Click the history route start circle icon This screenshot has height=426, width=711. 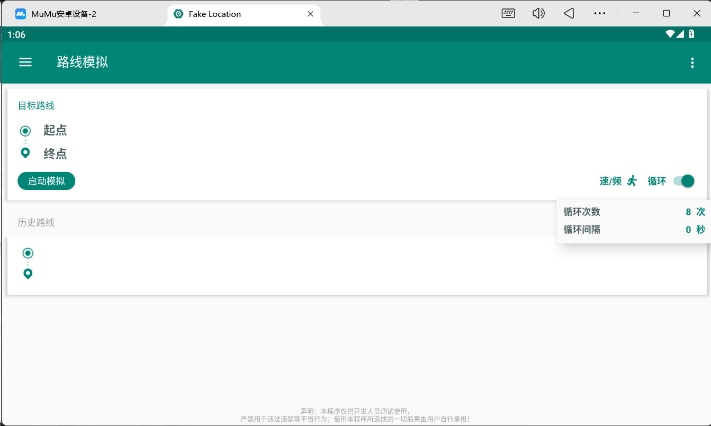tap(28, 253)
